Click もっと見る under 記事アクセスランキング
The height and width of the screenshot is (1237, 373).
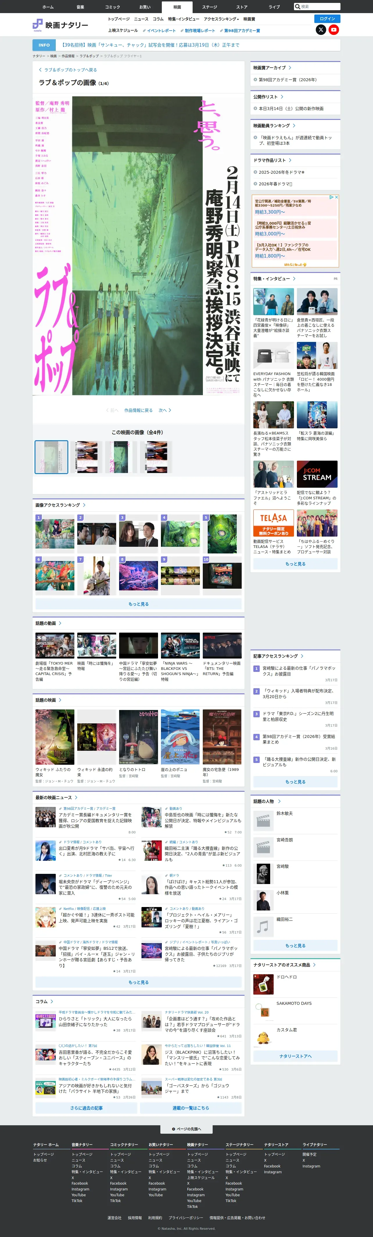coord(295,781)
